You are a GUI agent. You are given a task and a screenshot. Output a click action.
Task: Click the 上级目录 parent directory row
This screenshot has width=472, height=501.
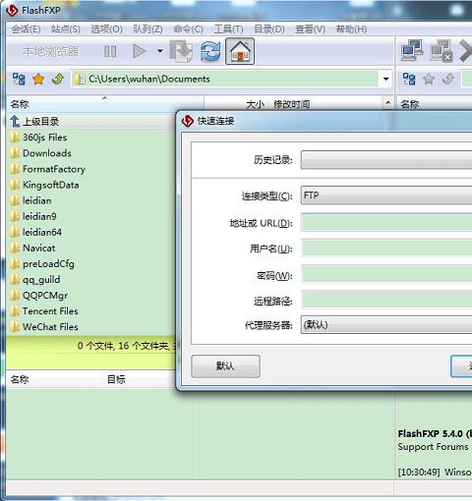tap(91, 122)
